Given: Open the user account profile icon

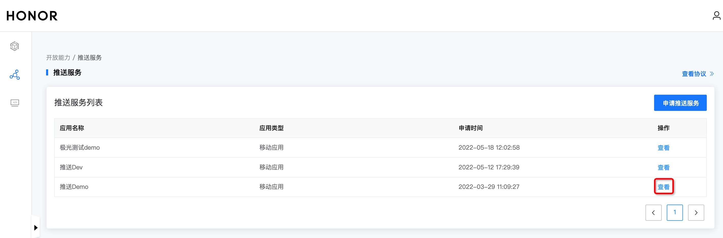Looking at the screenshot, I should [x=716, y=16].
